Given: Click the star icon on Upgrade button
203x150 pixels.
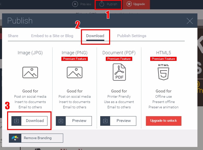Looking at the screenshot, I should pyautogui.click(x=129, y=4).
